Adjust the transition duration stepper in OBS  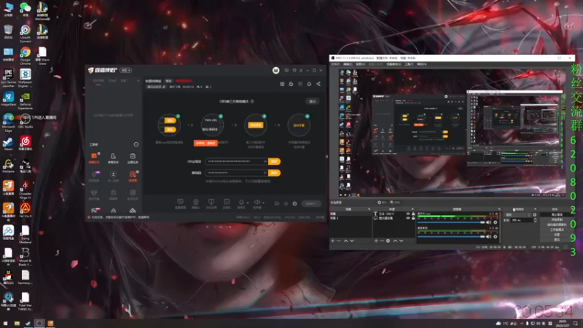coord(535,220)
